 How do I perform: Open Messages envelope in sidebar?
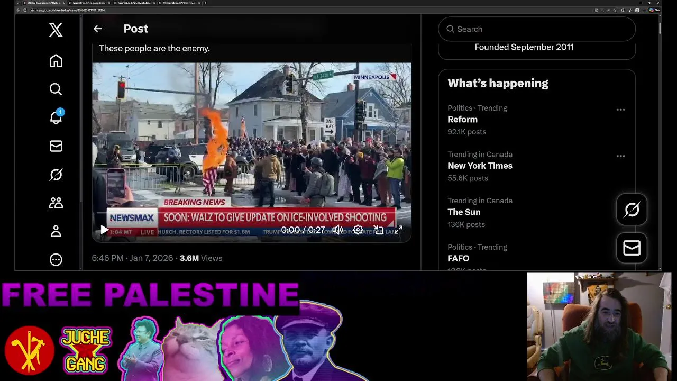[56, 146]
